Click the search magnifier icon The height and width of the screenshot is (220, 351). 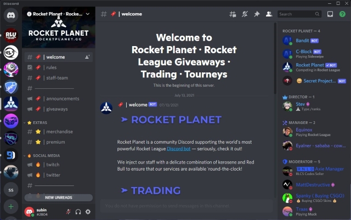point(317,14)
